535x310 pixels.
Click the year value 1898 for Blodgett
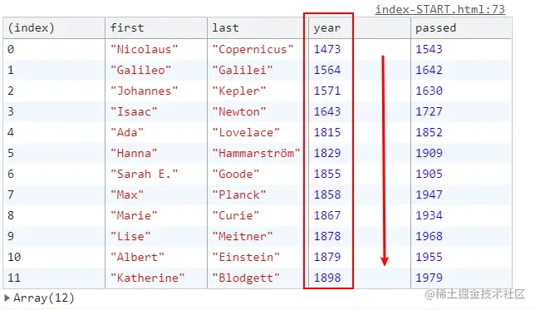pos(327,278)
